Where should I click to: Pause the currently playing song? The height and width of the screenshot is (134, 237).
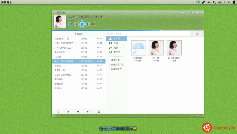coord(82,24)
